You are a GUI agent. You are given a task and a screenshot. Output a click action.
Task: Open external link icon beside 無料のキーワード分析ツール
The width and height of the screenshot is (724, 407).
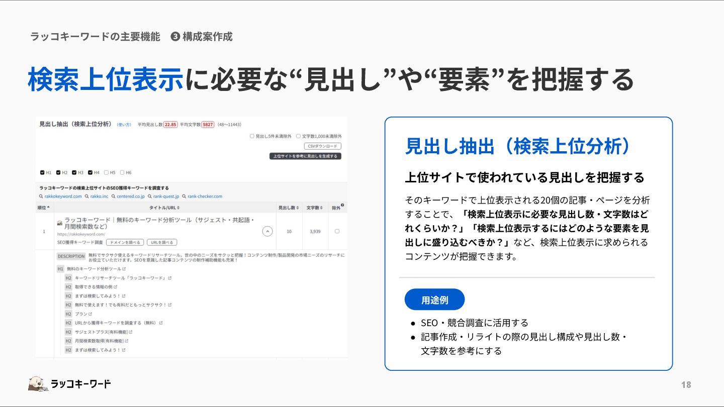(124, 269)
